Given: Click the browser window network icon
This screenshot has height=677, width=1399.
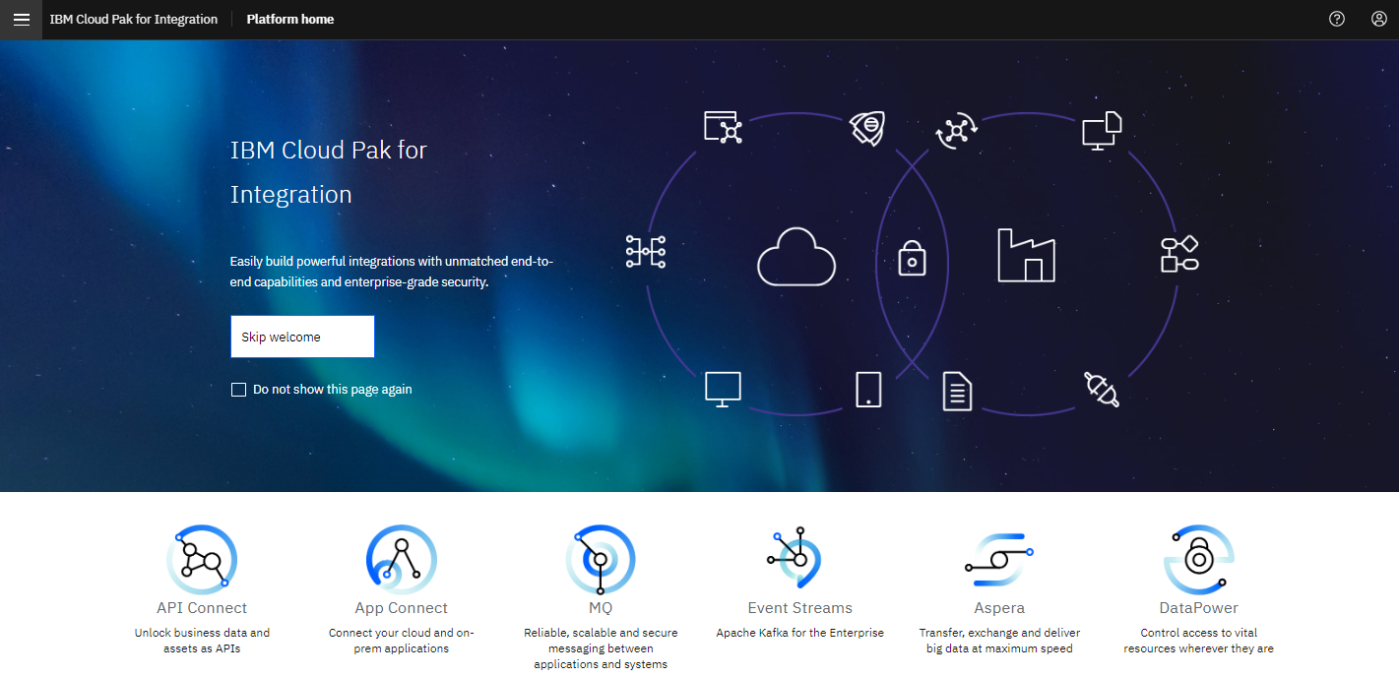Looking at the screenshot, I should (x=723, y=128).
